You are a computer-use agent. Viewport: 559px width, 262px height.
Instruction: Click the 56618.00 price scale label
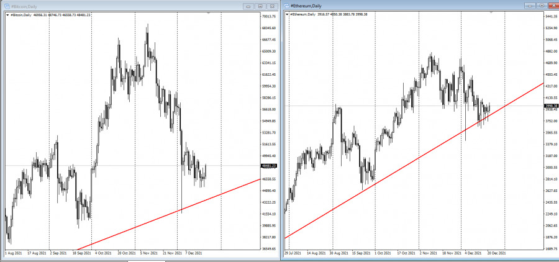point(269,109)
